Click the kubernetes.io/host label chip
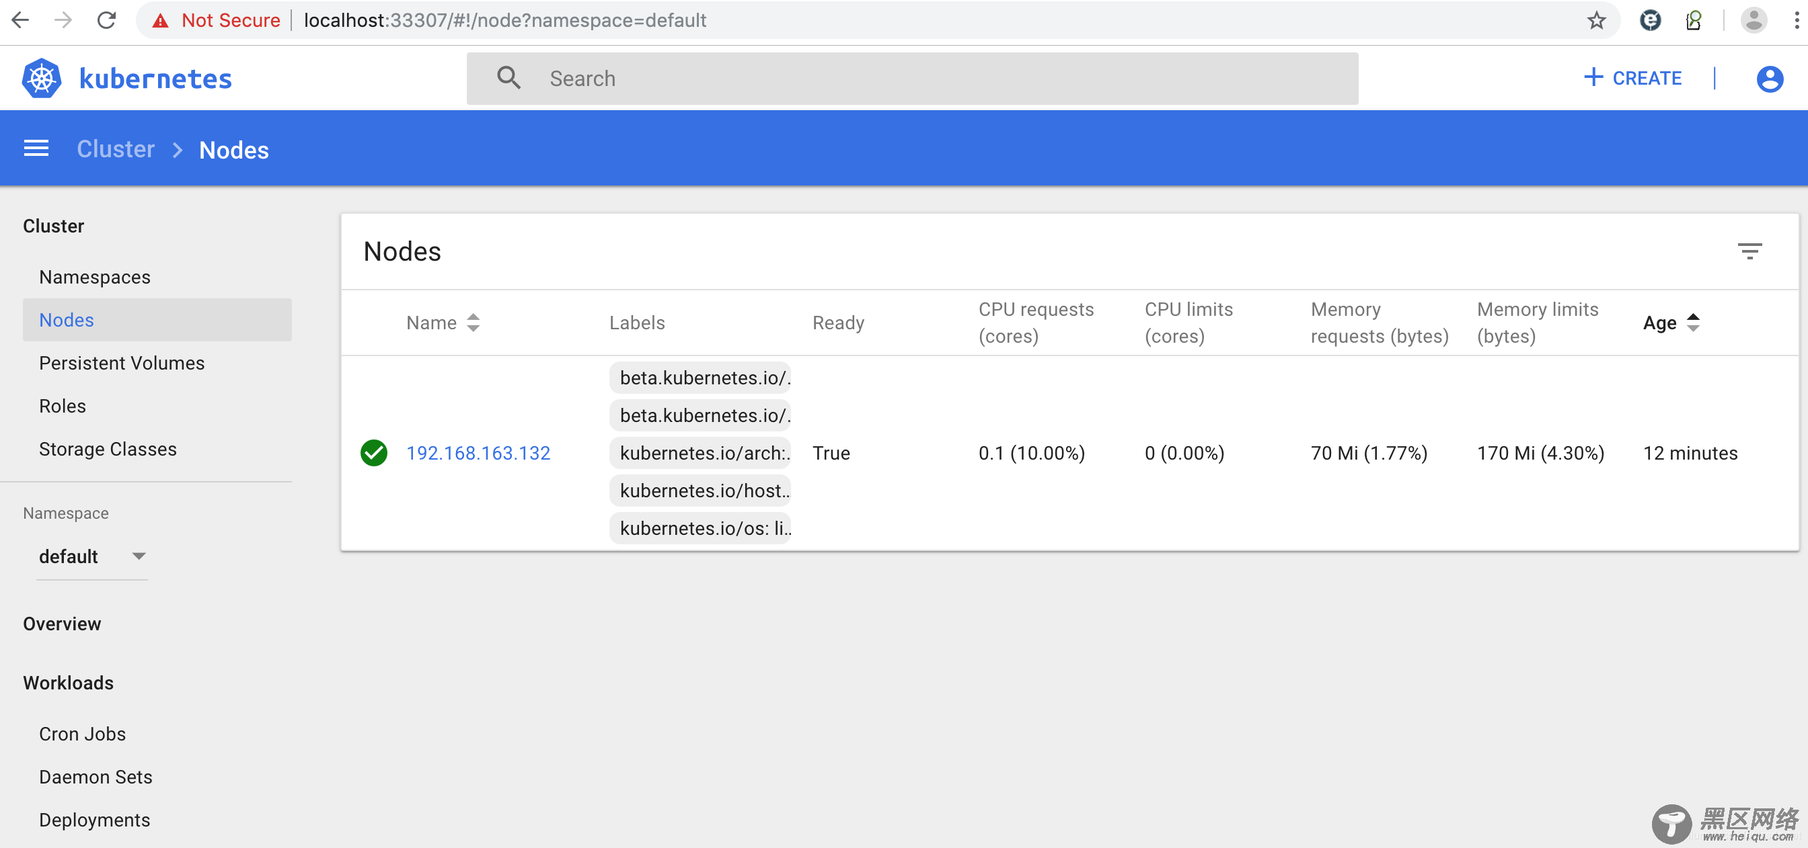Screen dimensions: 1808x848 (x=700, y=491)
